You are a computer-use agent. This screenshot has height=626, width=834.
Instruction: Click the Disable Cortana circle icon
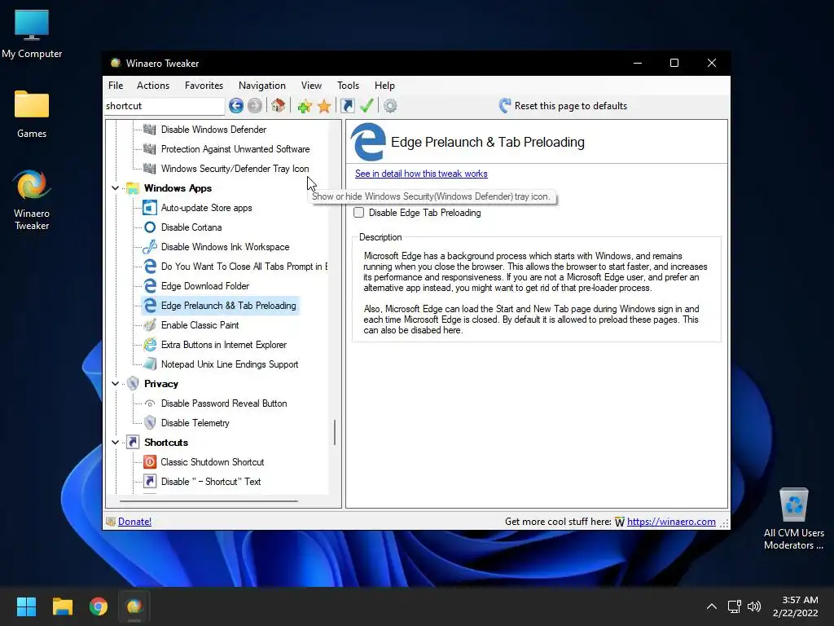click(x=150, y=227)
